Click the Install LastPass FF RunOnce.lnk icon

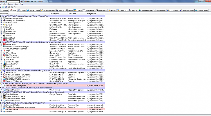tap(5, 75)
